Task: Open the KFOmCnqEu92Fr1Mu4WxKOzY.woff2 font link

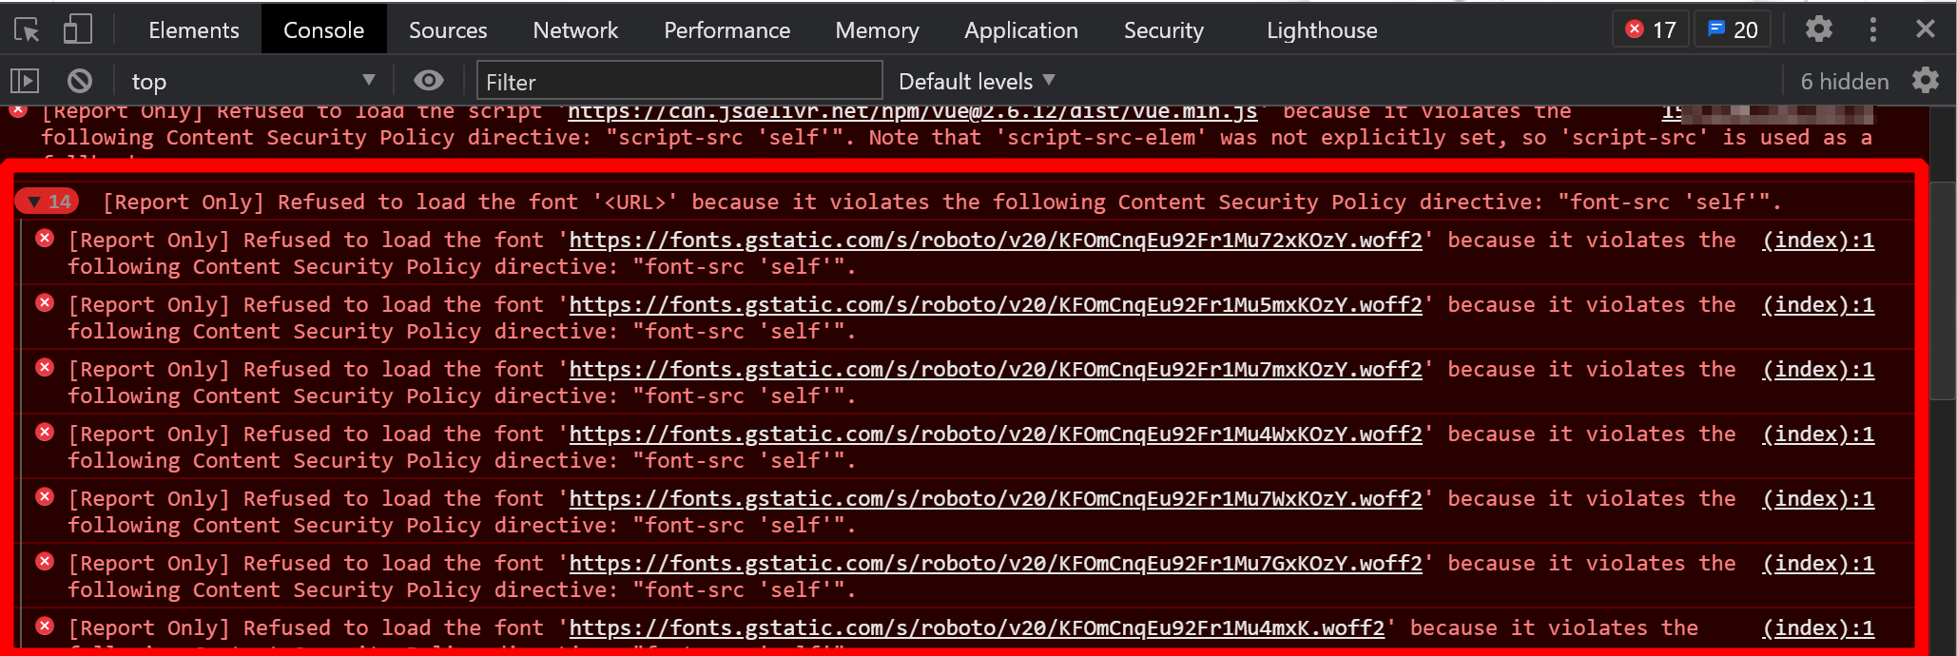Action: pyautogui.click(x=996, y=434)
